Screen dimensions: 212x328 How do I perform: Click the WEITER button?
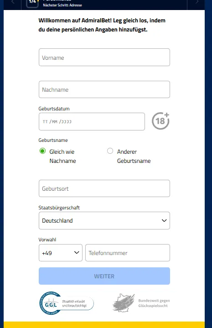(x=104, y=276)
